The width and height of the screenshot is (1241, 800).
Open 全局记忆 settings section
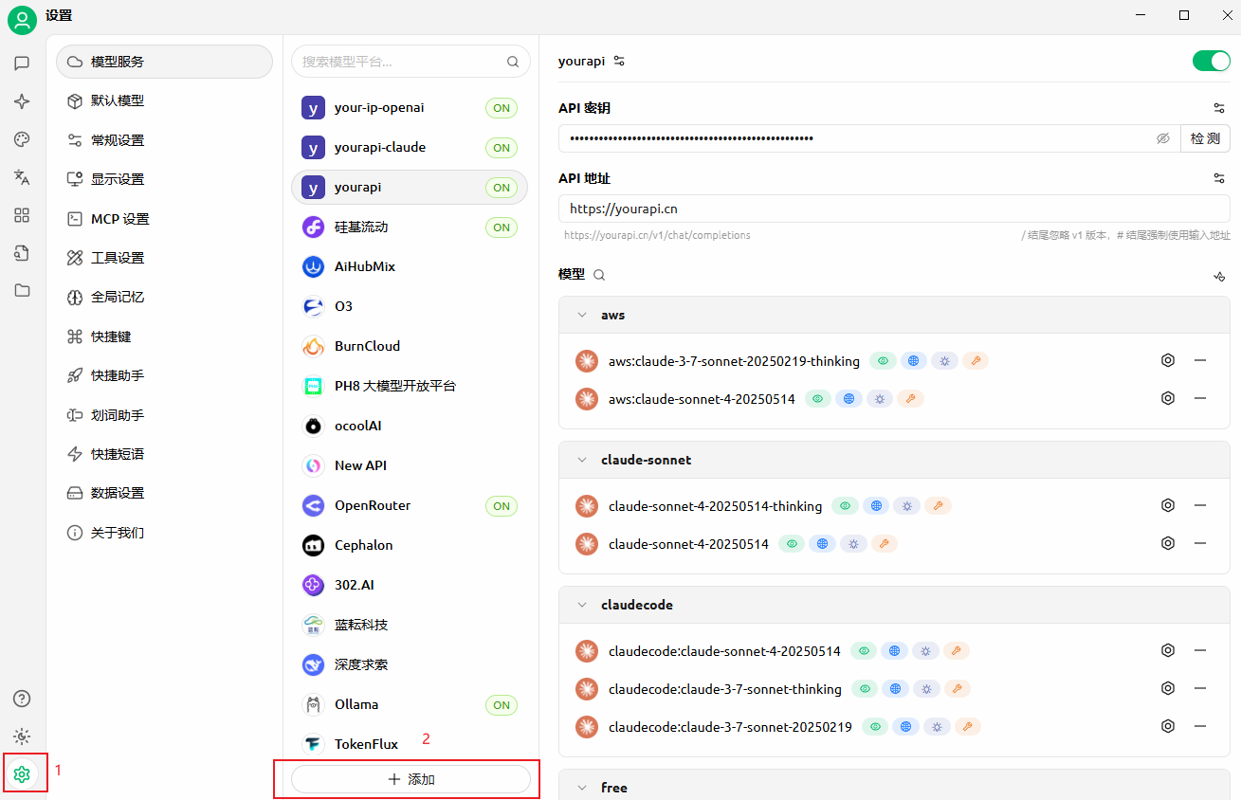pos(164,297)
